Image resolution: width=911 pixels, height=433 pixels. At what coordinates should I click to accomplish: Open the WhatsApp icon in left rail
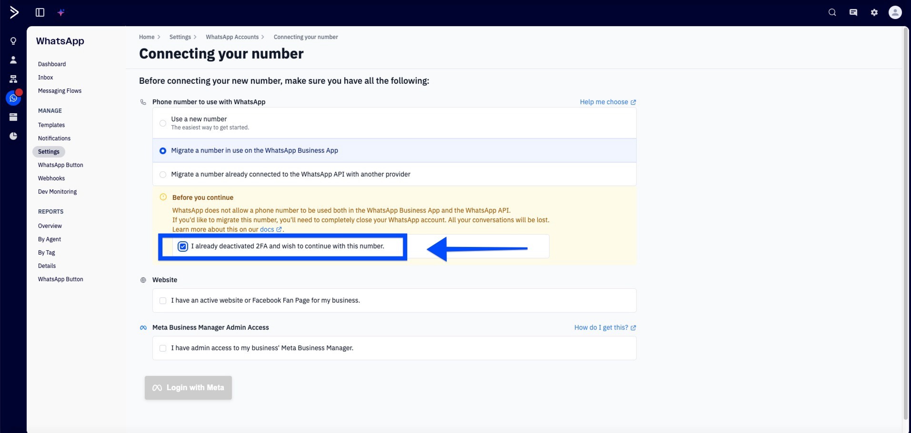pos(13,98)
